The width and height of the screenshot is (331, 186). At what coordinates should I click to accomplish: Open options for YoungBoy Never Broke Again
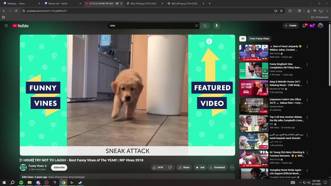[307, 171]
